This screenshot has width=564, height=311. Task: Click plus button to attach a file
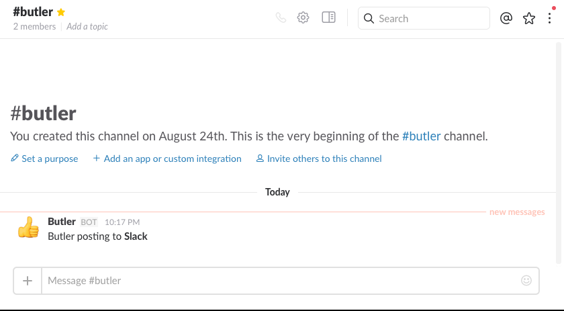click(x=28, y=281)
